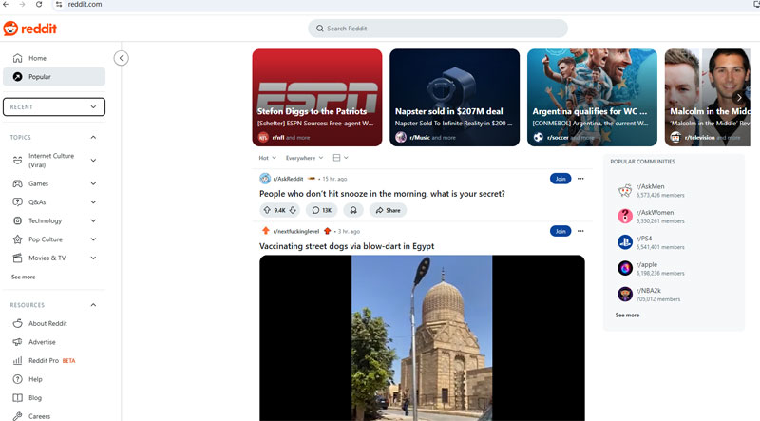
Task: Click the r/AskWomen question mark icon
Action: 625,216
